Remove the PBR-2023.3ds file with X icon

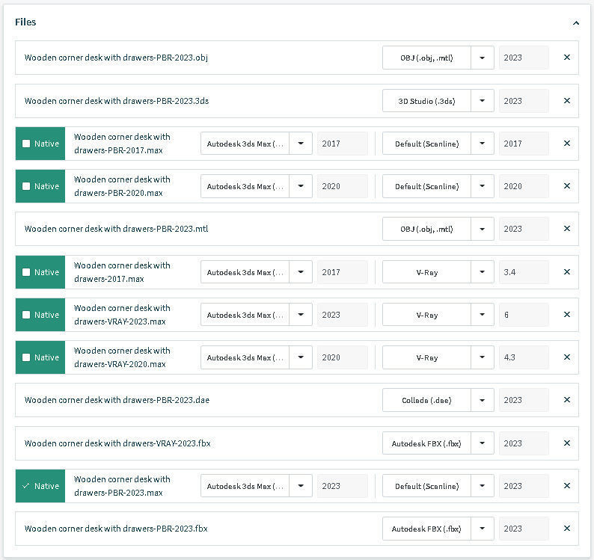tap(566, 101)
